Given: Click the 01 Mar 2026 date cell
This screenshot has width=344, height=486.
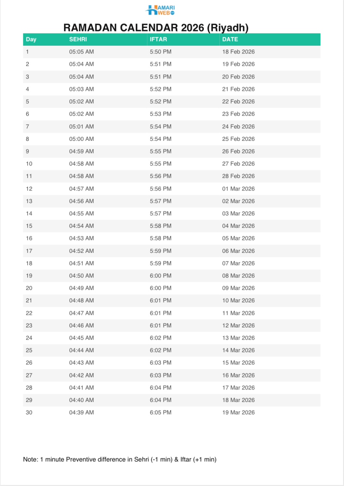Looking at the screenshot, I should [x=239, y=189].
